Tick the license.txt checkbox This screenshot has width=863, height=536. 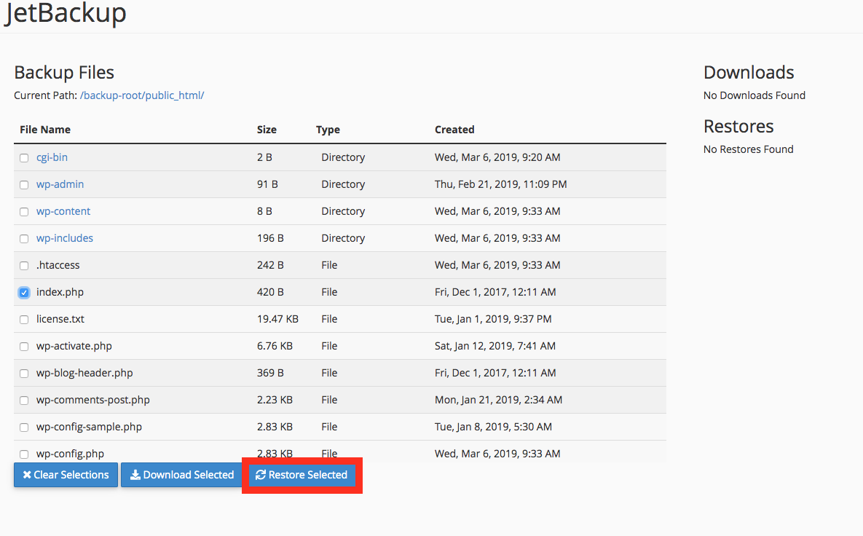click(24, 320)
